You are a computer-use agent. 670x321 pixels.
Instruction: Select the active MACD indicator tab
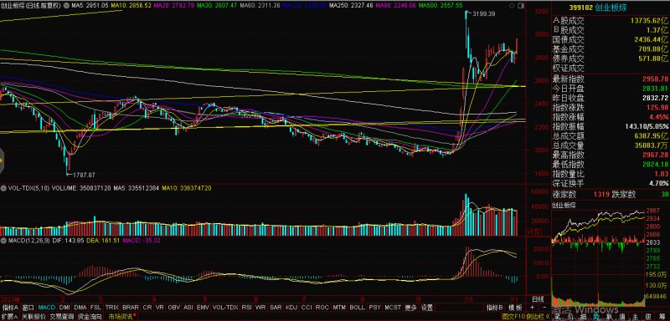tap(47, 308)
